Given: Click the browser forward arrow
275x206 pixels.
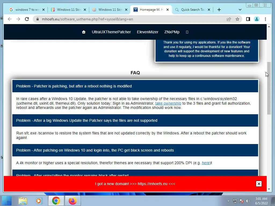Looking at the screenshot, I should tap(18, 19).
